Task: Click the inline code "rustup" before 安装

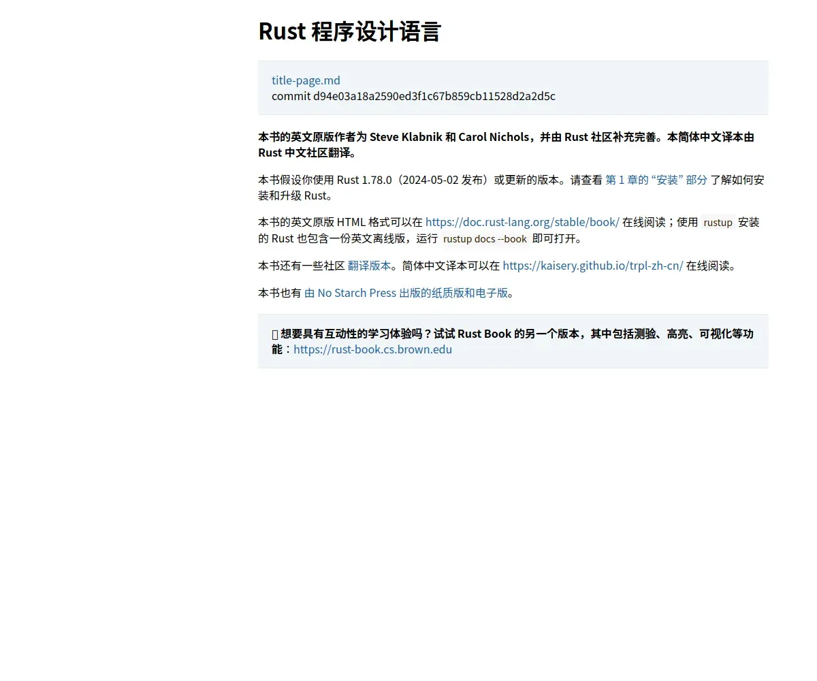Action: (718, 223)
